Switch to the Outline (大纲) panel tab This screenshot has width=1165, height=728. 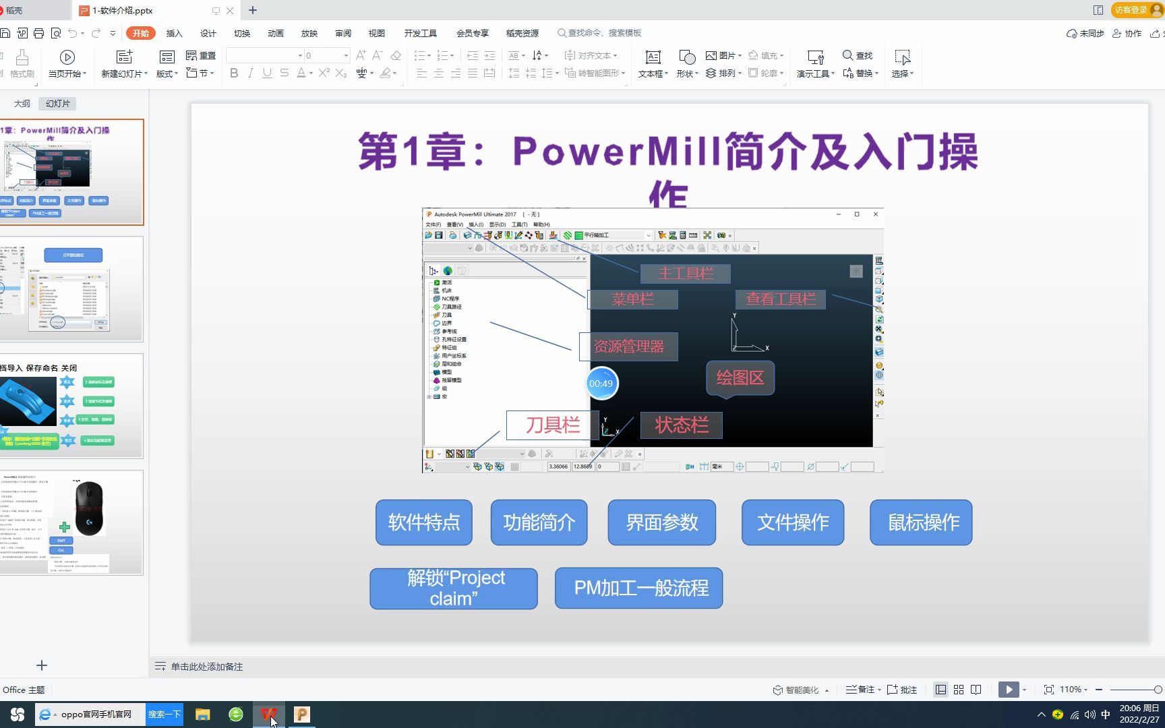pos(22,103)
